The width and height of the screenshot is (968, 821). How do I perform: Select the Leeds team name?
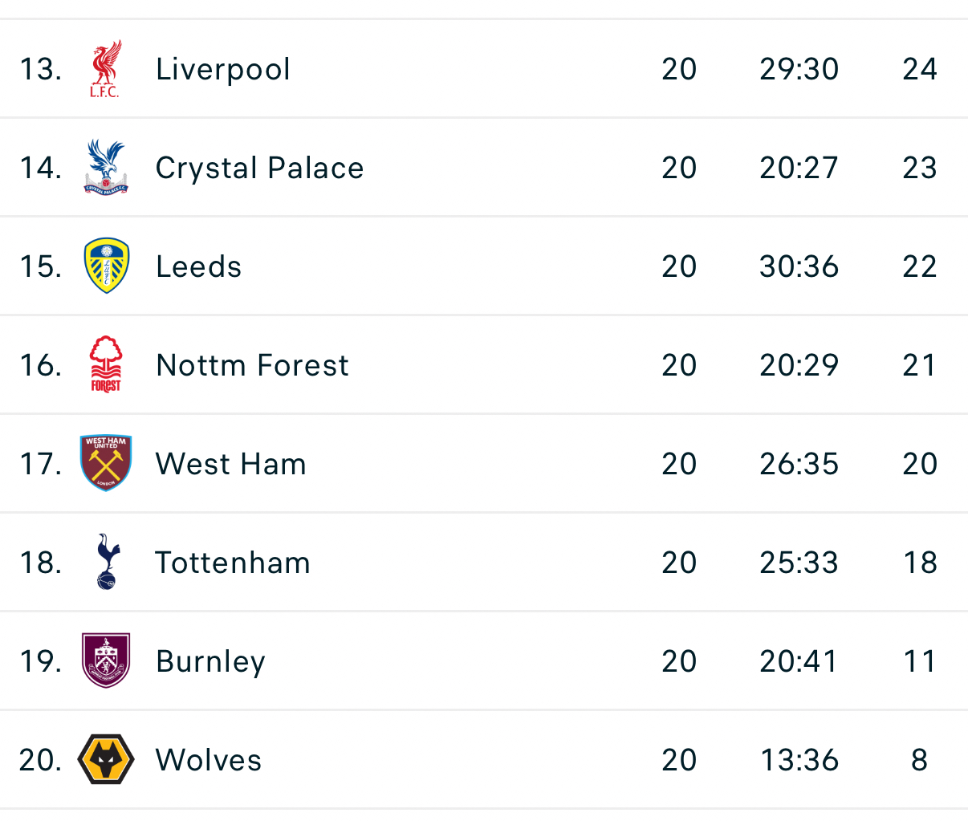pyautogui.click(x=198, y=266)
